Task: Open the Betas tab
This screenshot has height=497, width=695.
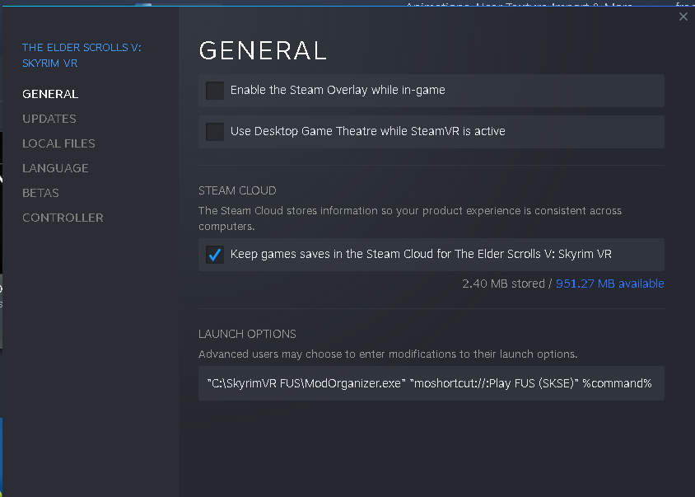Action: pyautogui.click(x=40, y=193)
